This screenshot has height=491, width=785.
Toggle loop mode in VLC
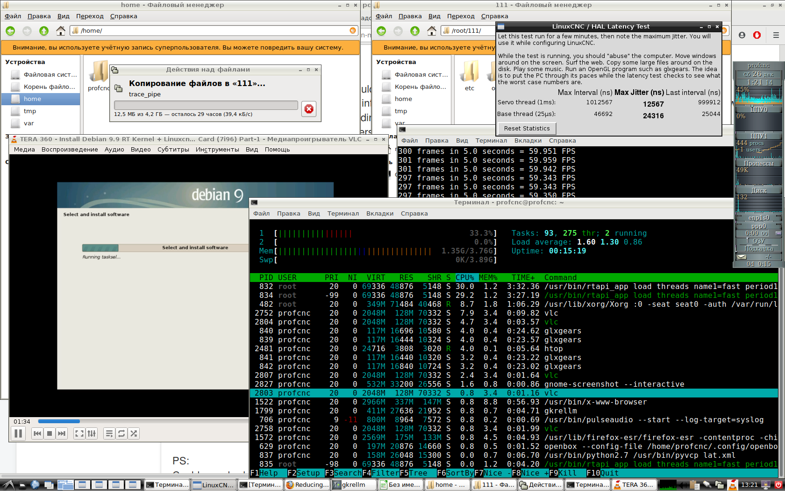[121, 433]
